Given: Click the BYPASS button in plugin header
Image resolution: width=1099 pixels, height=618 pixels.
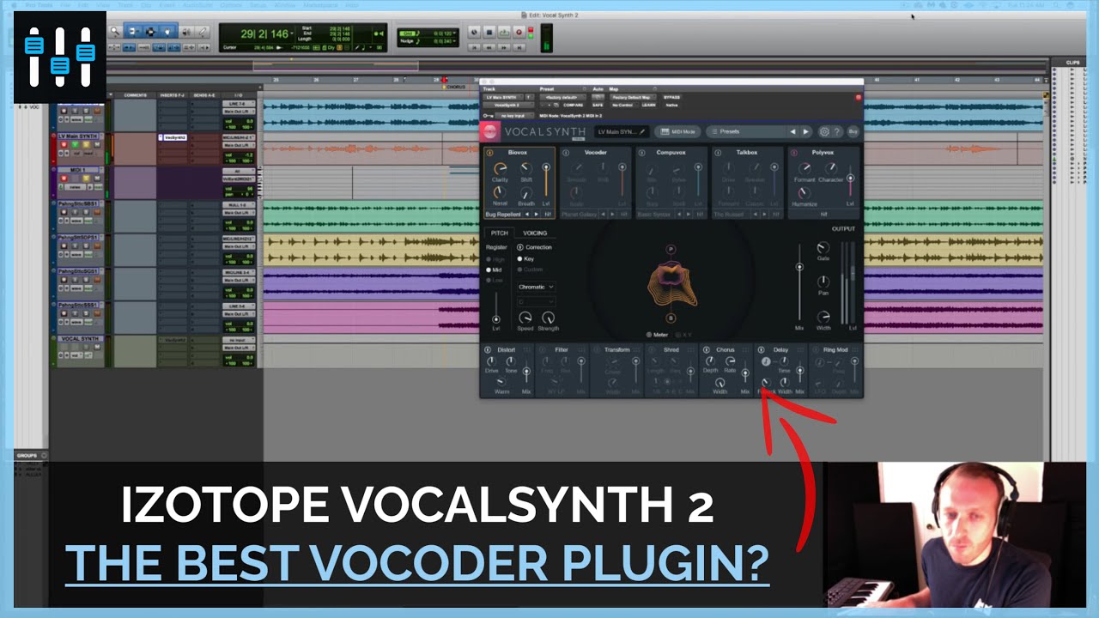Looking at the screenshot, I should pyautogui.click(x=671, y=97).
